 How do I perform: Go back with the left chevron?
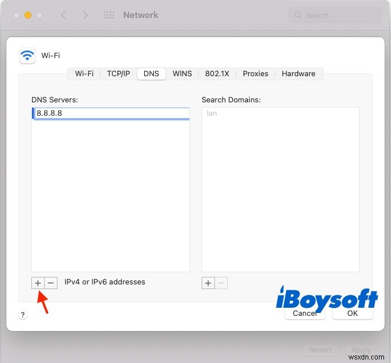64,15
